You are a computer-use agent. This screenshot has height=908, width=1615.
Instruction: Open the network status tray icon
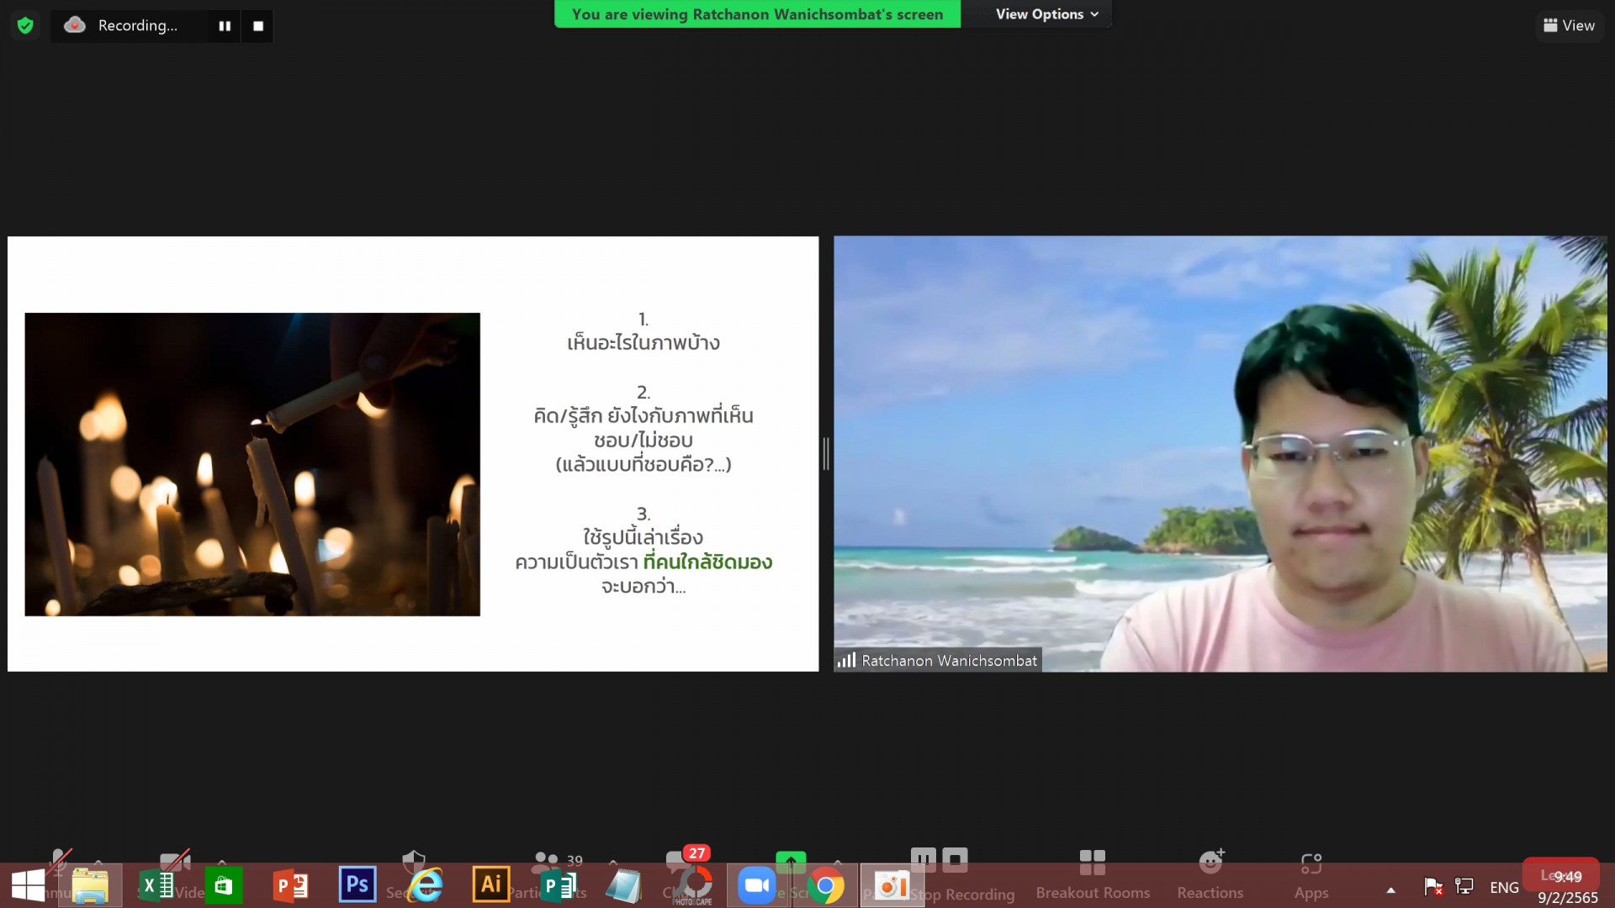pyautogui.click(x=1464, y=887)
